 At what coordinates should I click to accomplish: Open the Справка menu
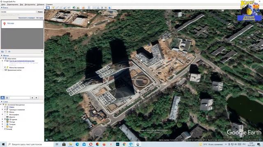point(49,4)
